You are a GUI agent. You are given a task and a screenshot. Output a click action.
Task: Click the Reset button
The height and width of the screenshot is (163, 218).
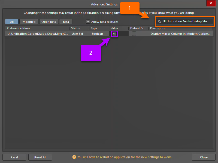pyautogui.click(x=14, y=157)
